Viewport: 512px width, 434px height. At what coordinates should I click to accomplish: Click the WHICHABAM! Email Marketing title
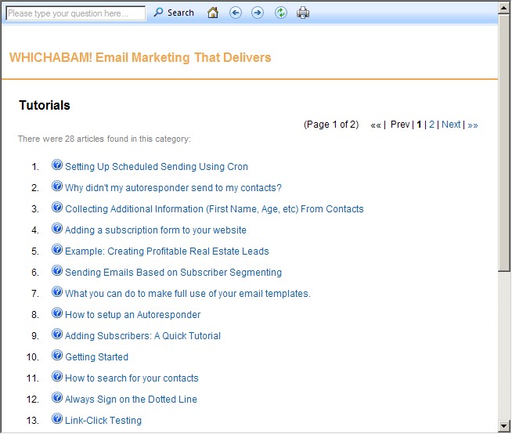coord(140,57)
